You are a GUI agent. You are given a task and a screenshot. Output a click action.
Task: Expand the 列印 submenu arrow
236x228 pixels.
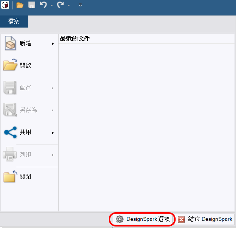point(53,155)
